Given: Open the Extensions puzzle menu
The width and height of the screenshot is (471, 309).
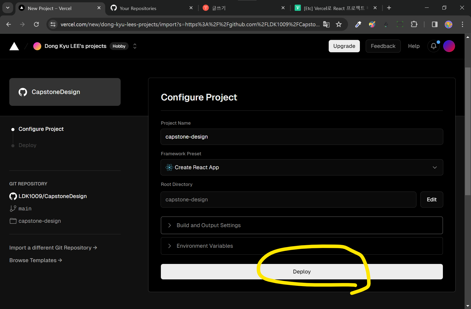Looking at the screenshot, I should tap(414, 24).
